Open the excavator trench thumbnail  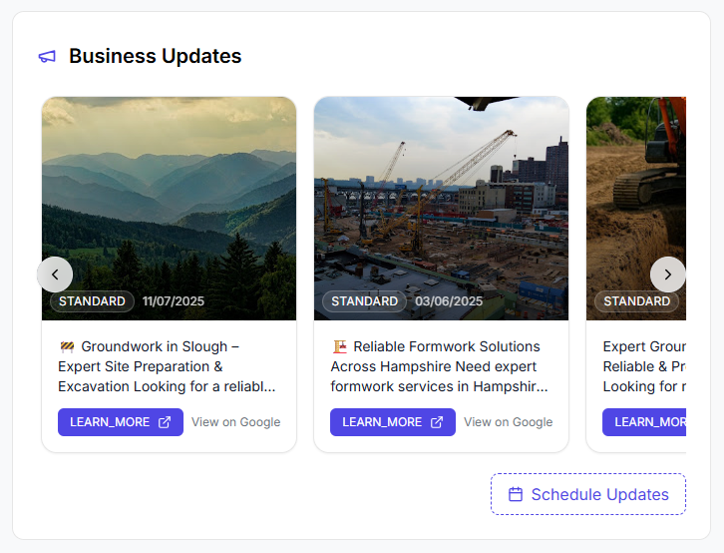(x=636, y=209)
